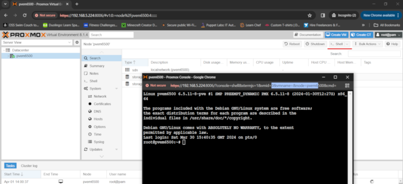Screen dimensions: 403x184
Task: Click Not secure badge in console window
Action: pyautogui.click(x=156, y=86)
